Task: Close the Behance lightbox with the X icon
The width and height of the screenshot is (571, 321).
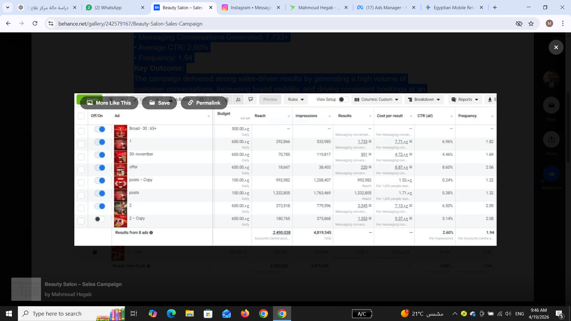Action: pyautogui.click(x=556, y=47)
